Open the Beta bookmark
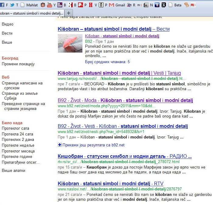Screen dimensions: 213x205 point(175,5)
